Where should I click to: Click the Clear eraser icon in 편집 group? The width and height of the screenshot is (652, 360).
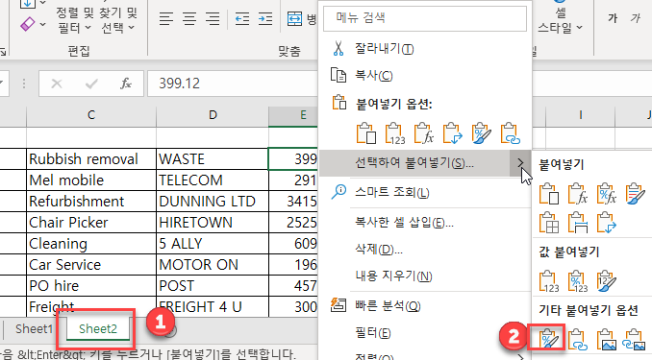click(x=27, y=24)
